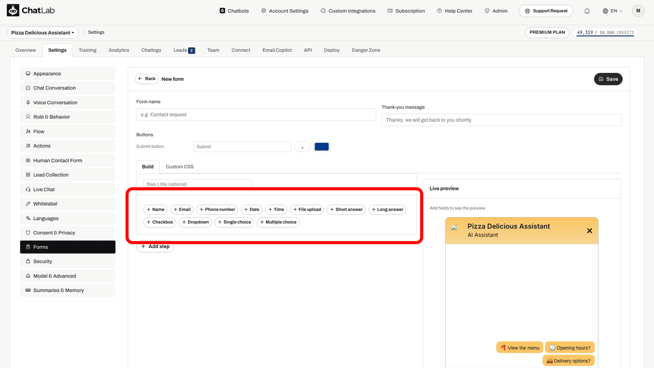Go to Voice Conversation settings

pos(68,102)
